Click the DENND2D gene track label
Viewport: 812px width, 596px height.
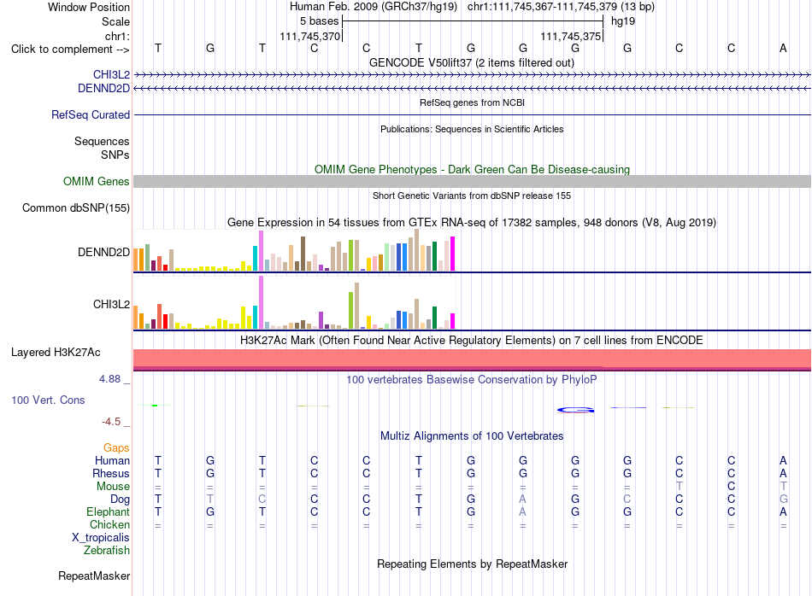(103, 89)
